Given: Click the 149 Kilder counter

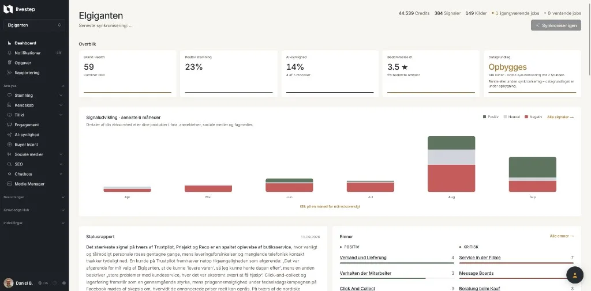Looking at the screenshot, I should [476, 13].
